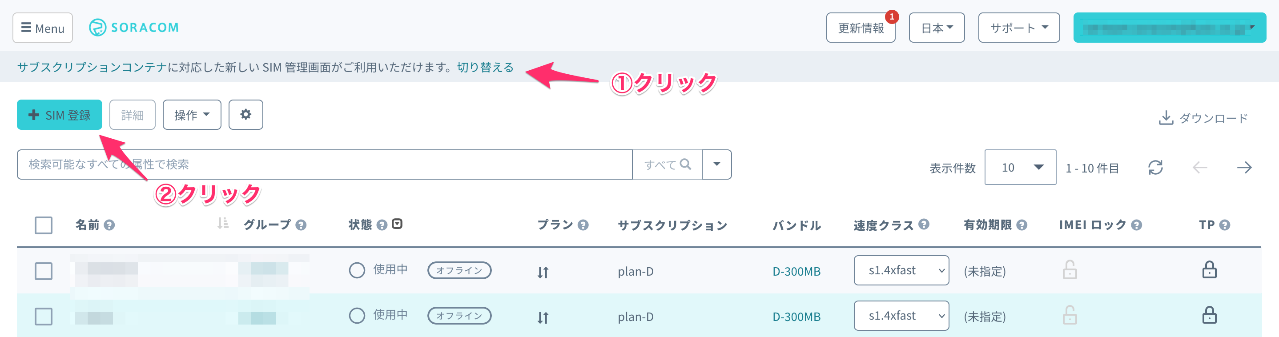Open the 操作 dropdown
Viewport: 1279px width, 337px height.
tap(192, 115)
